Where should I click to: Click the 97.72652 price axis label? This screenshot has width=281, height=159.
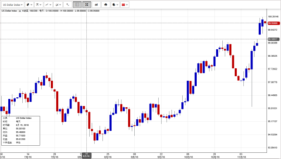tap(273, 69)
